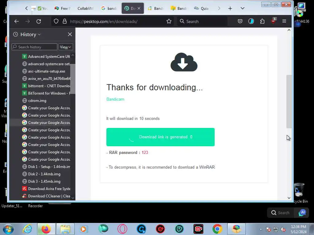
Task: Open 'Disk 1 - Setup - 1.44mb' entry
Action: point(46,167)
